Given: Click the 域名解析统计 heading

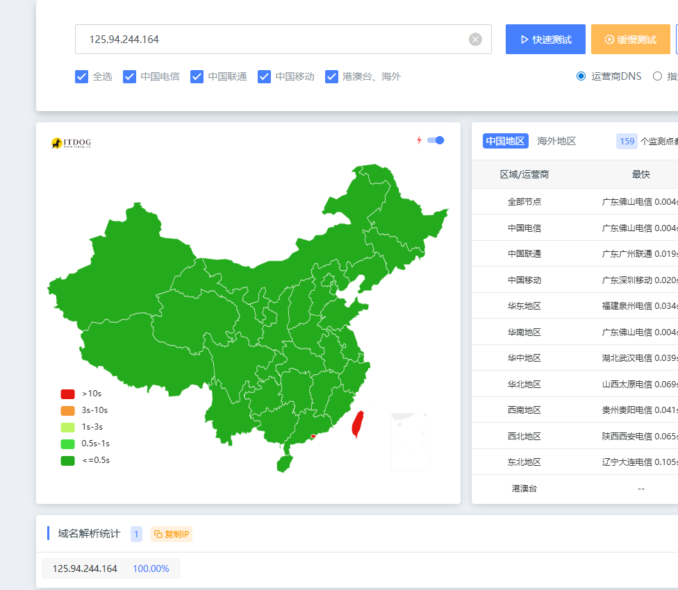Looking at the screenshot, I should [89, 533].
